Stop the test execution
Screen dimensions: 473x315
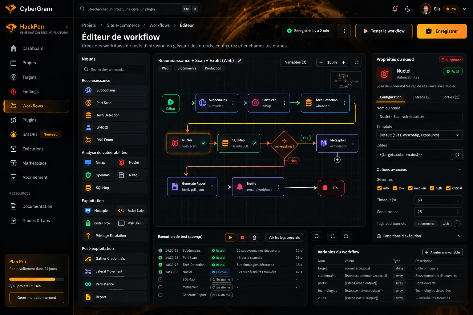[242, 237]
